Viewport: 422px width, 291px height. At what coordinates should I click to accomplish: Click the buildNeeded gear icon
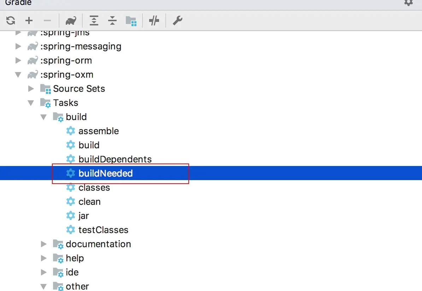point(71,173)
